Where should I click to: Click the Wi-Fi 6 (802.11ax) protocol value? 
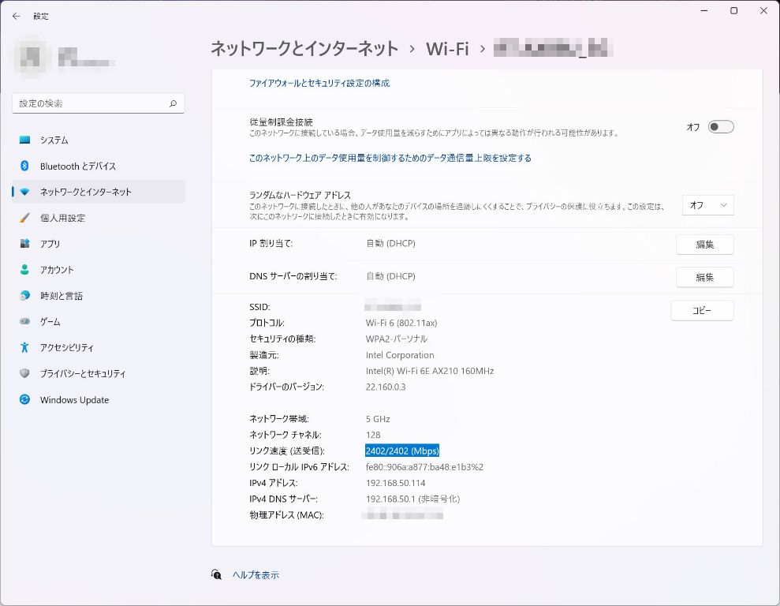(401, 323)
